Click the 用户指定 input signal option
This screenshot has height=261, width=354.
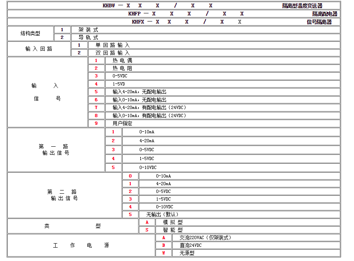(x=122, y=123)
